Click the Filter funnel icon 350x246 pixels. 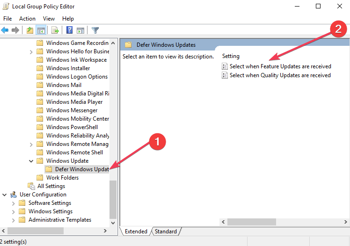tap(95, 30)
